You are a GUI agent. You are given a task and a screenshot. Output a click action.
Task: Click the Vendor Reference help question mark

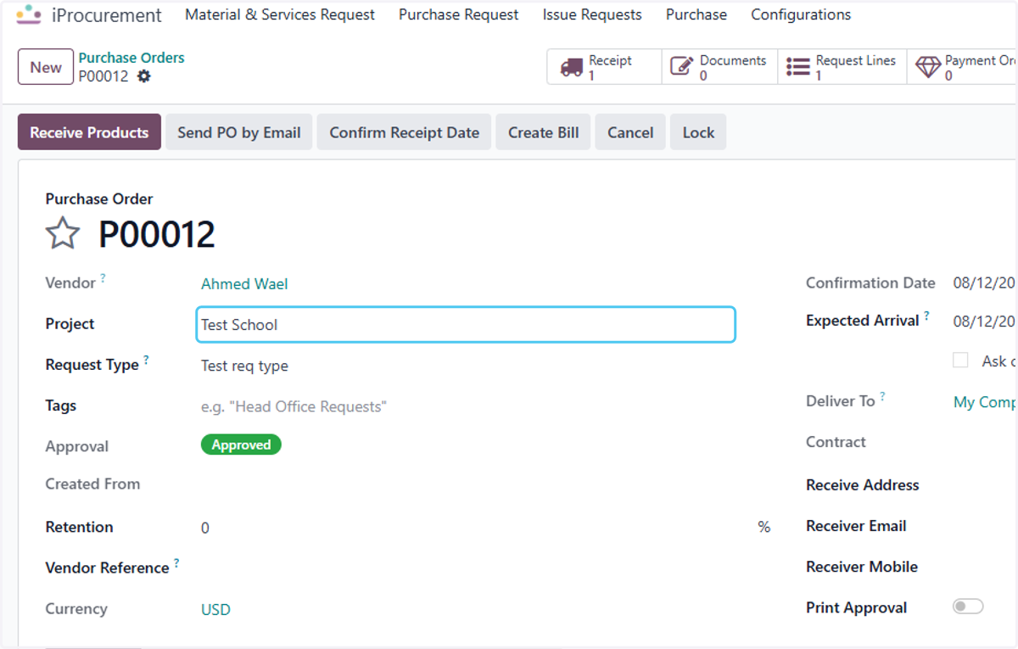(x=176, y=562)
